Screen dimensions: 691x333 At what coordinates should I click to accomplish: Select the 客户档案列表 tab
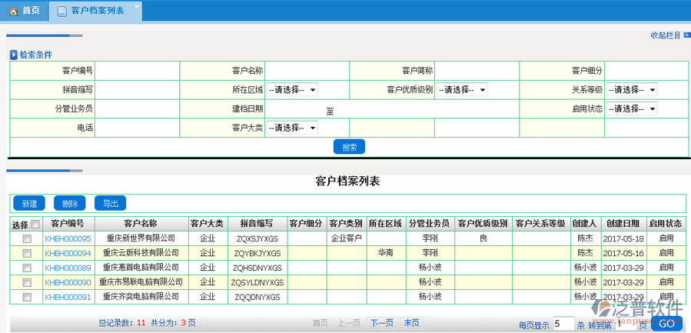pos(97,11)
